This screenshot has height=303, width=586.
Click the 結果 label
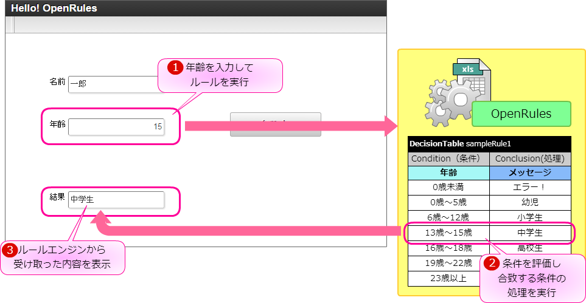[x=58, y=197]
